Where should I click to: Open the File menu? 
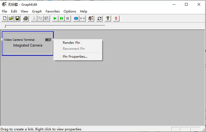click(x=4, y=11)
